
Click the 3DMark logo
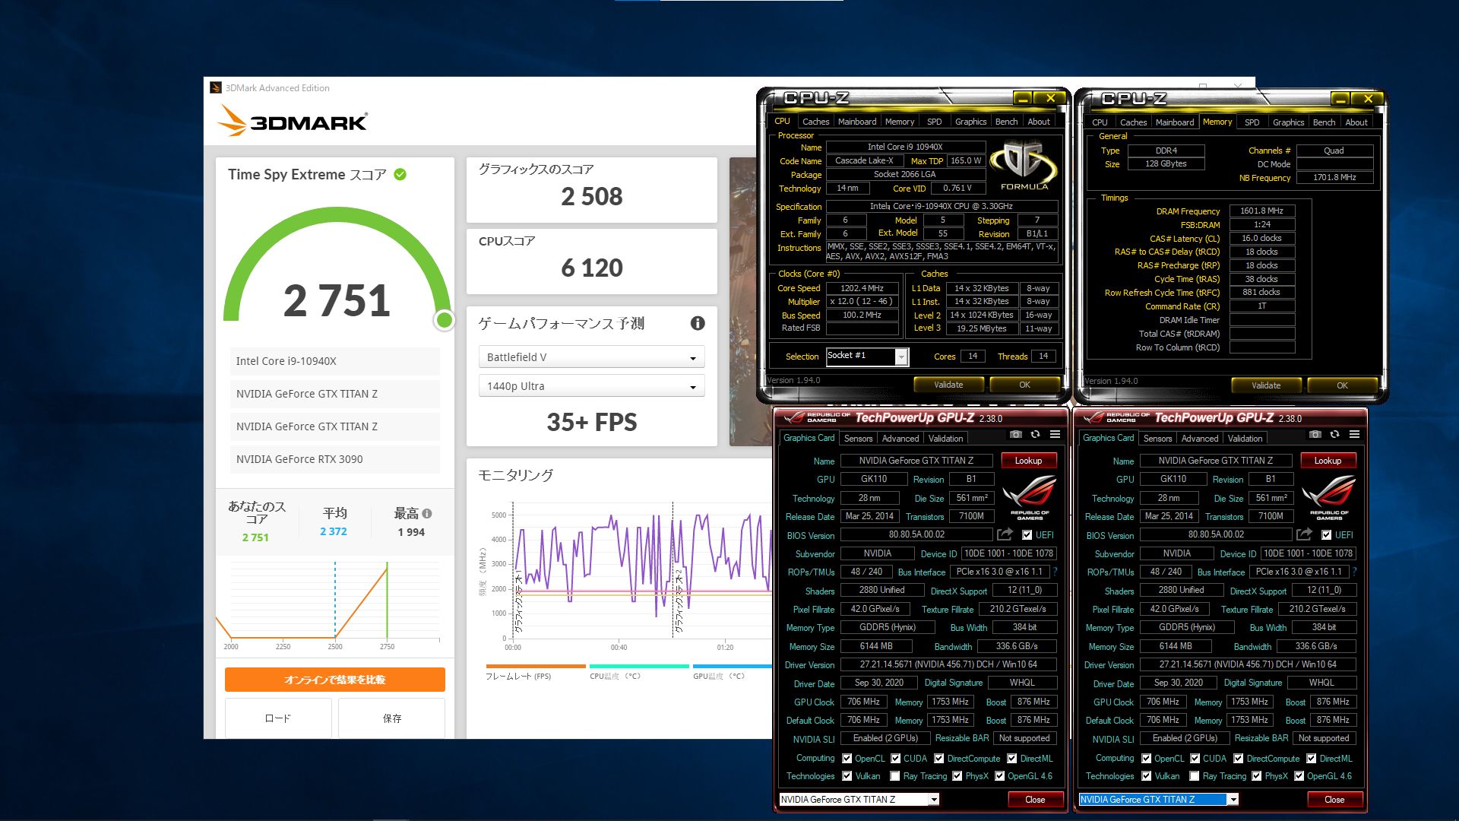(x=293, y=122)
